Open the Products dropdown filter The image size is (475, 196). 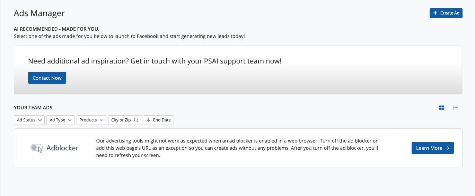91,120
